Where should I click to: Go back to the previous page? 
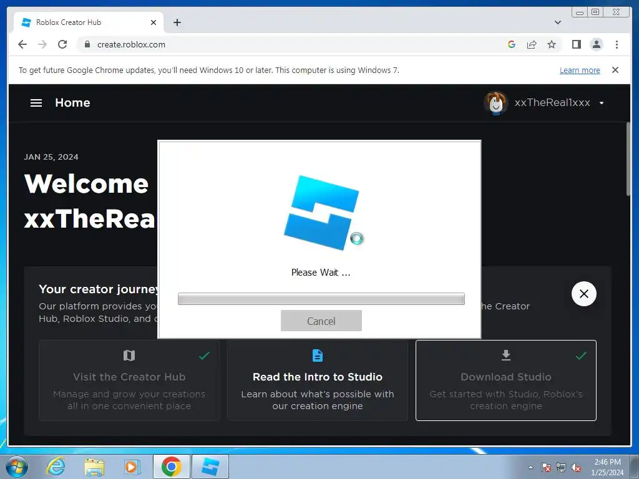point(22,44)
